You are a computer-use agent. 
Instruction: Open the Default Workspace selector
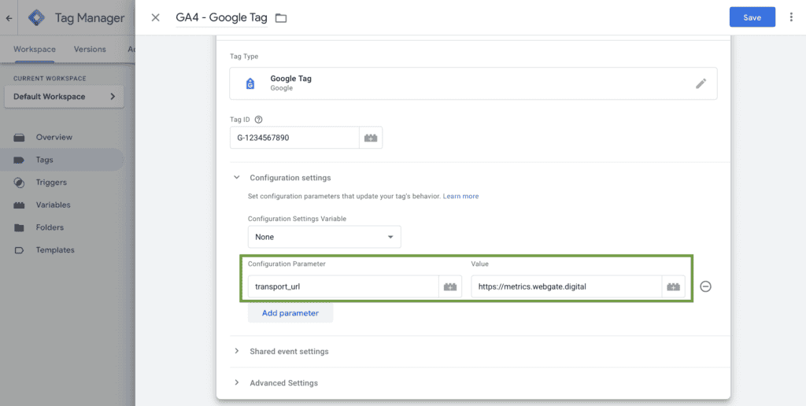[x=64, y=97]
